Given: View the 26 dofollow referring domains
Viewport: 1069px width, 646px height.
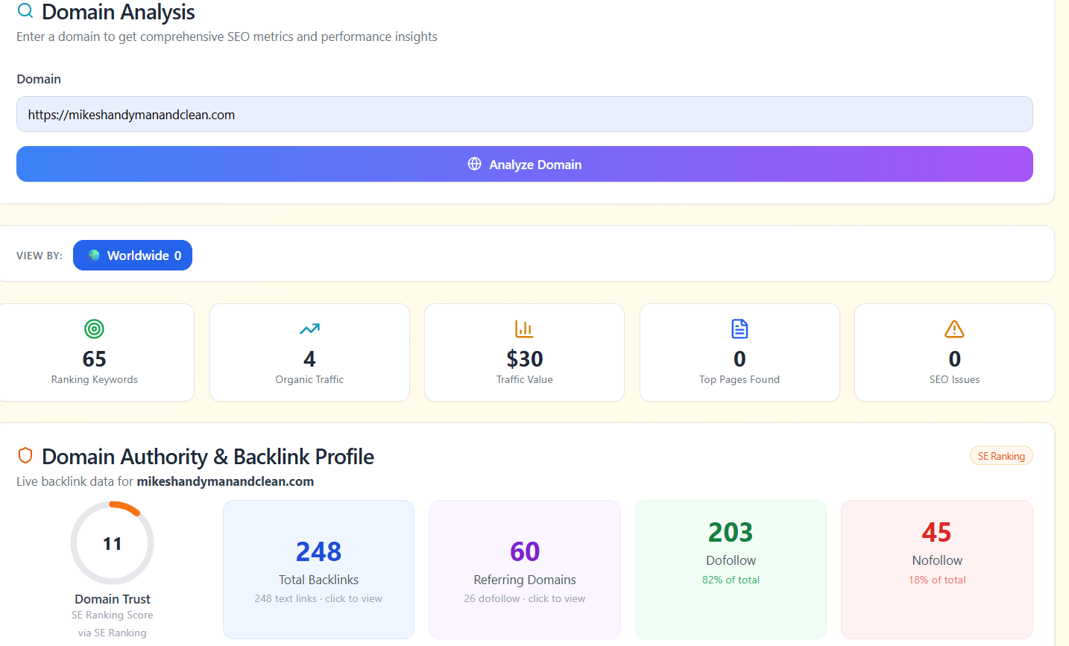Looking at the screenshot, I should [524, 598].
